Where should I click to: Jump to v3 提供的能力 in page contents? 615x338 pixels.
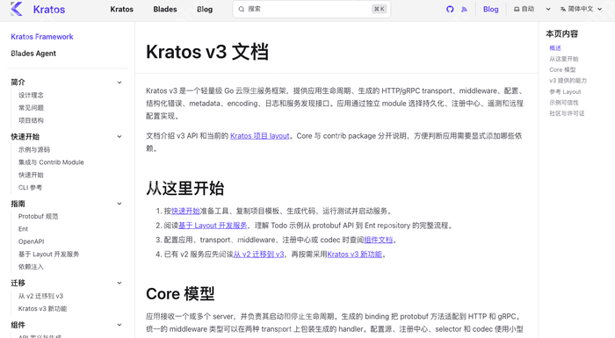point(568,81)
